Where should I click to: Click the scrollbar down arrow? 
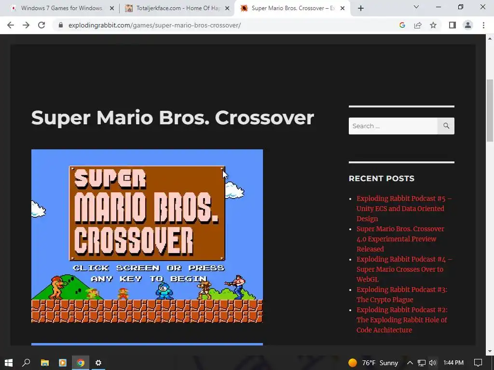pos(490,351)
